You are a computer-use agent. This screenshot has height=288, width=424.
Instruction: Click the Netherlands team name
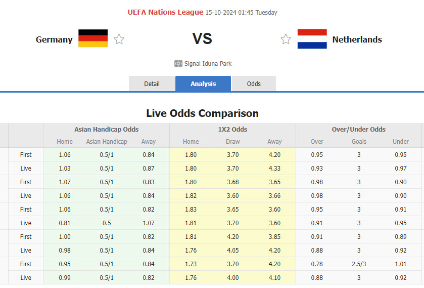tap(357, 39)
